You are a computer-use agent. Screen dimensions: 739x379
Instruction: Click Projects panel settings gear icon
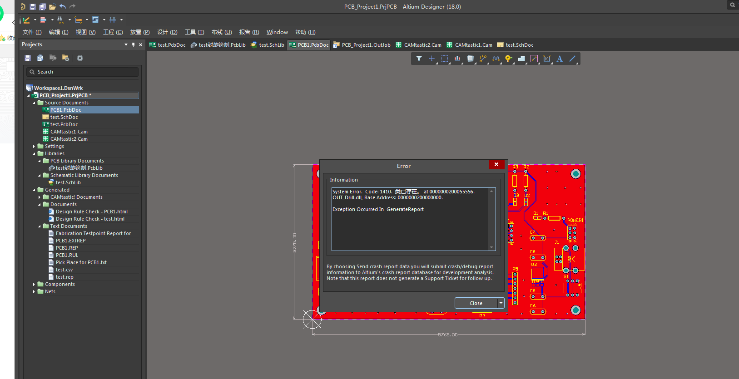pyautogui.click(x=80, y=58)
